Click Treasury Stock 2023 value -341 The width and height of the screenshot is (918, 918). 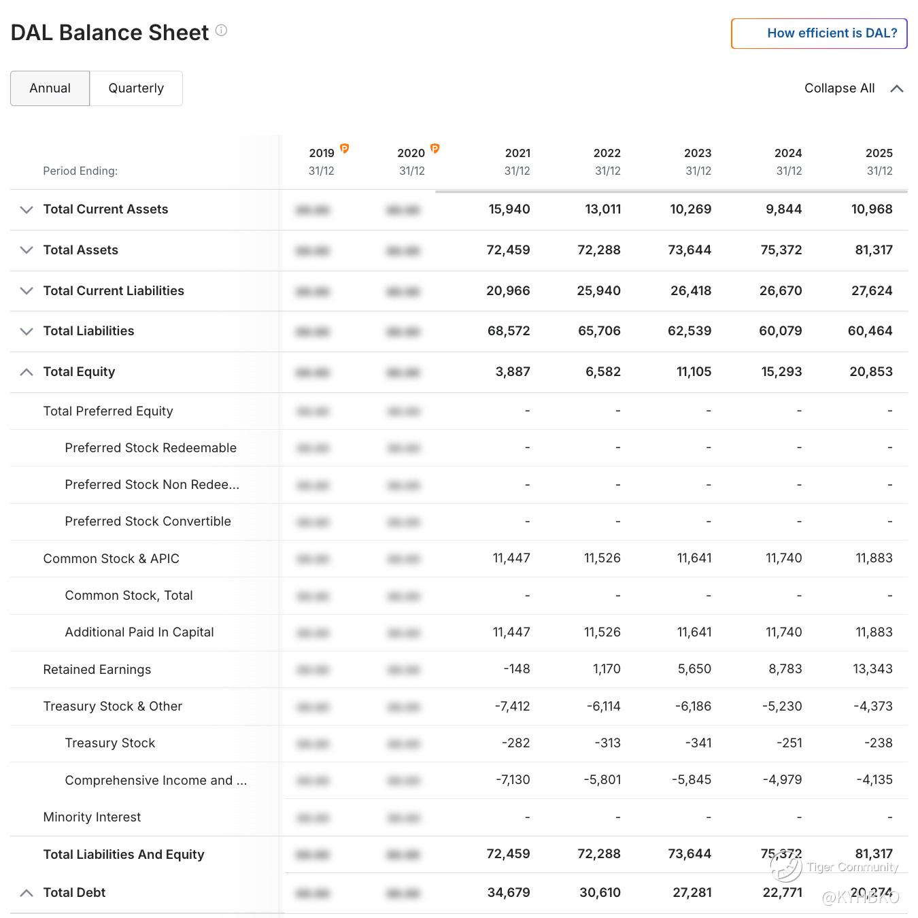pyautogui.click(x=698, y=743)
